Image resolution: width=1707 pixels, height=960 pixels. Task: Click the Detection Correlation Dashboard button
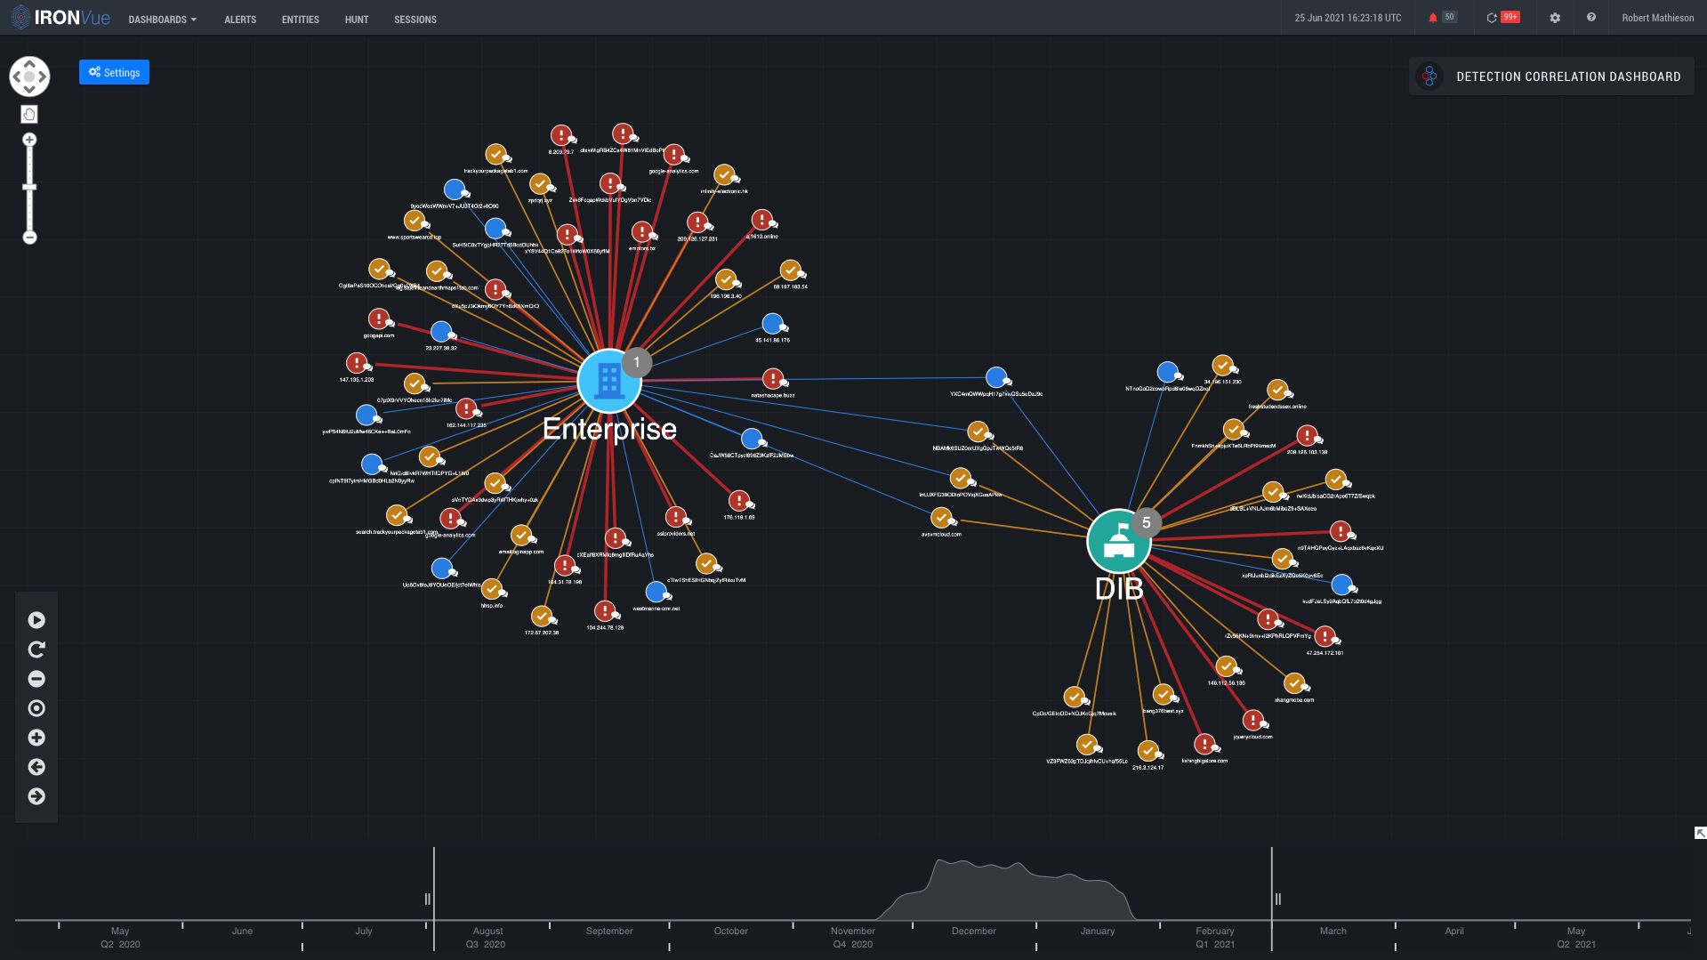[x=1552, y=77]
